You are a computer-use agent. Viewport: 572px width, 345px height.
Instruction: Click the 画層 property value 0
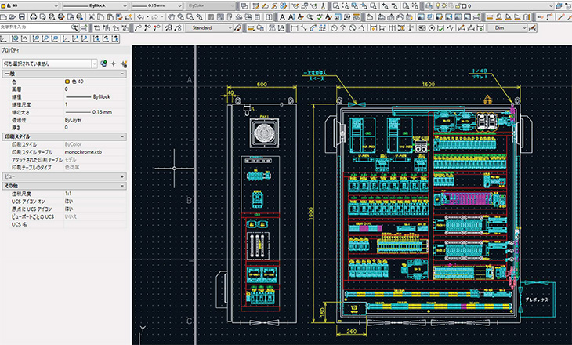(x=66, y=89)
